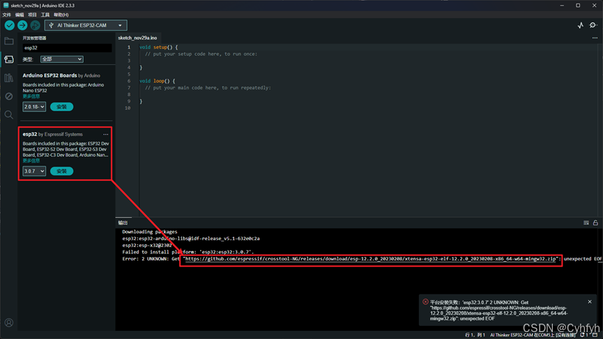
Task: Select the sketch_nov29a.ino tab
Action: 137,38
